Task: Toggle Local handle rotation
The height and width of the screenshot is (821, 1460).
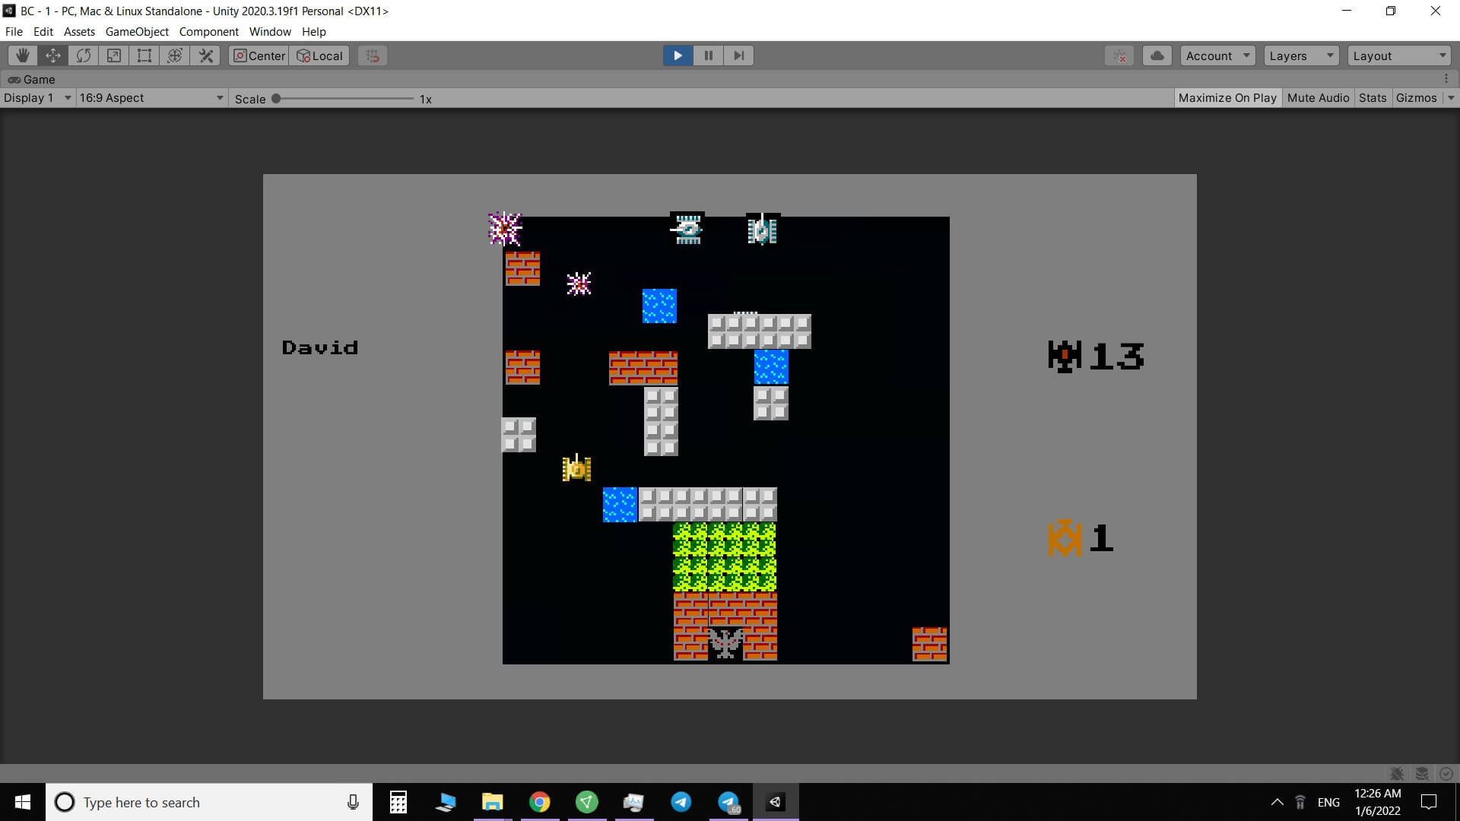Action: click(x=319, y=55)
